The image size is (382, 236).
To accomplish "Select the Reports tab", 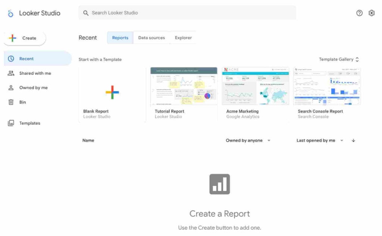I will point(120,38).
